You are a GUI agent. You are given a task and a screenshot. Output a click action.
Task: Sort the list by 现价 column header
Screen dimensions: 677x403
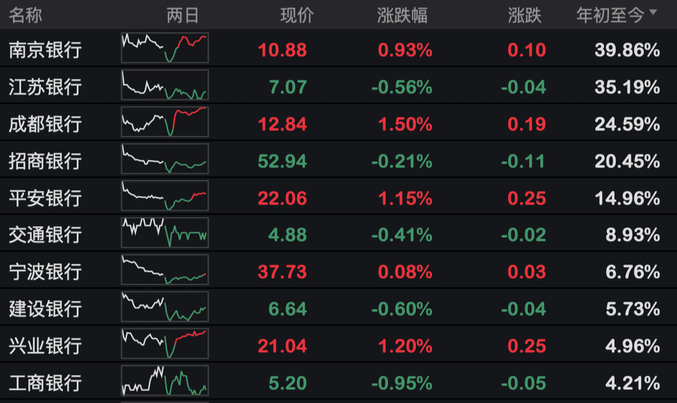pos(297,15)
